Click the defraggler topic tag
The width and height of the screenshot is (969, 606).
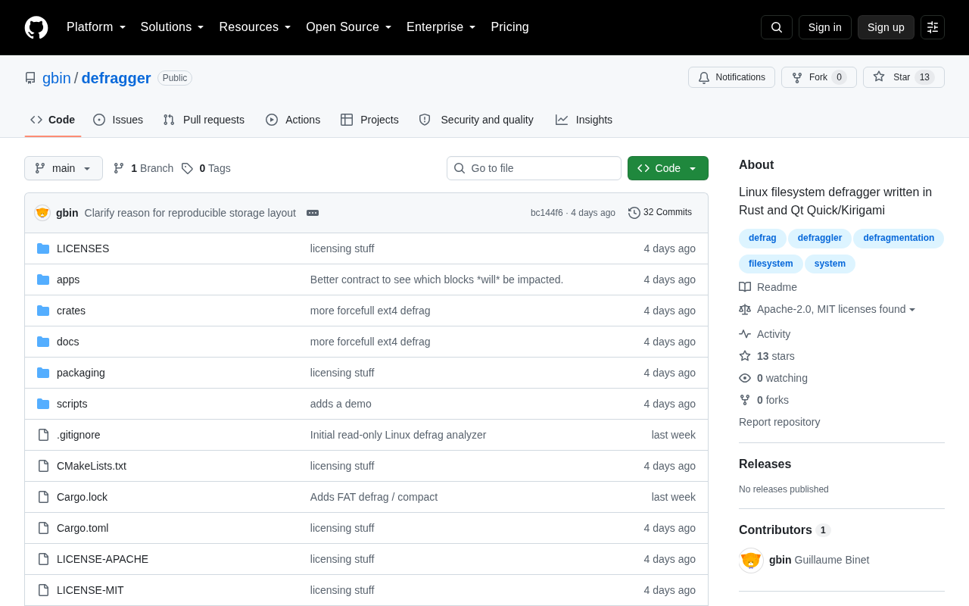coord(820,238)
